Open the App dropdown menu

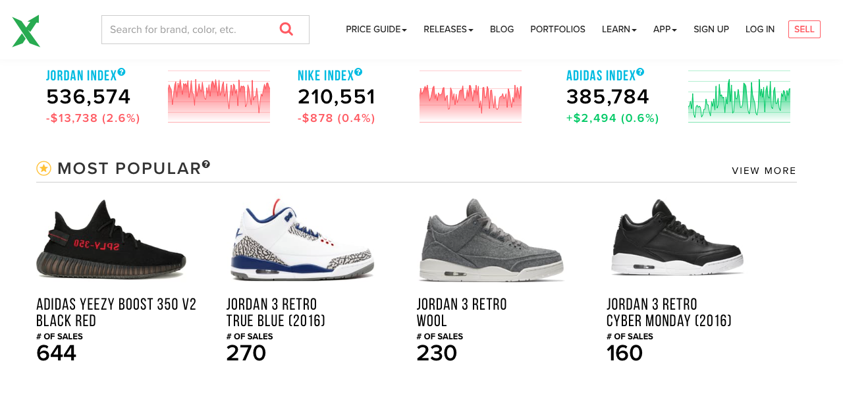[x=665, y=30]
